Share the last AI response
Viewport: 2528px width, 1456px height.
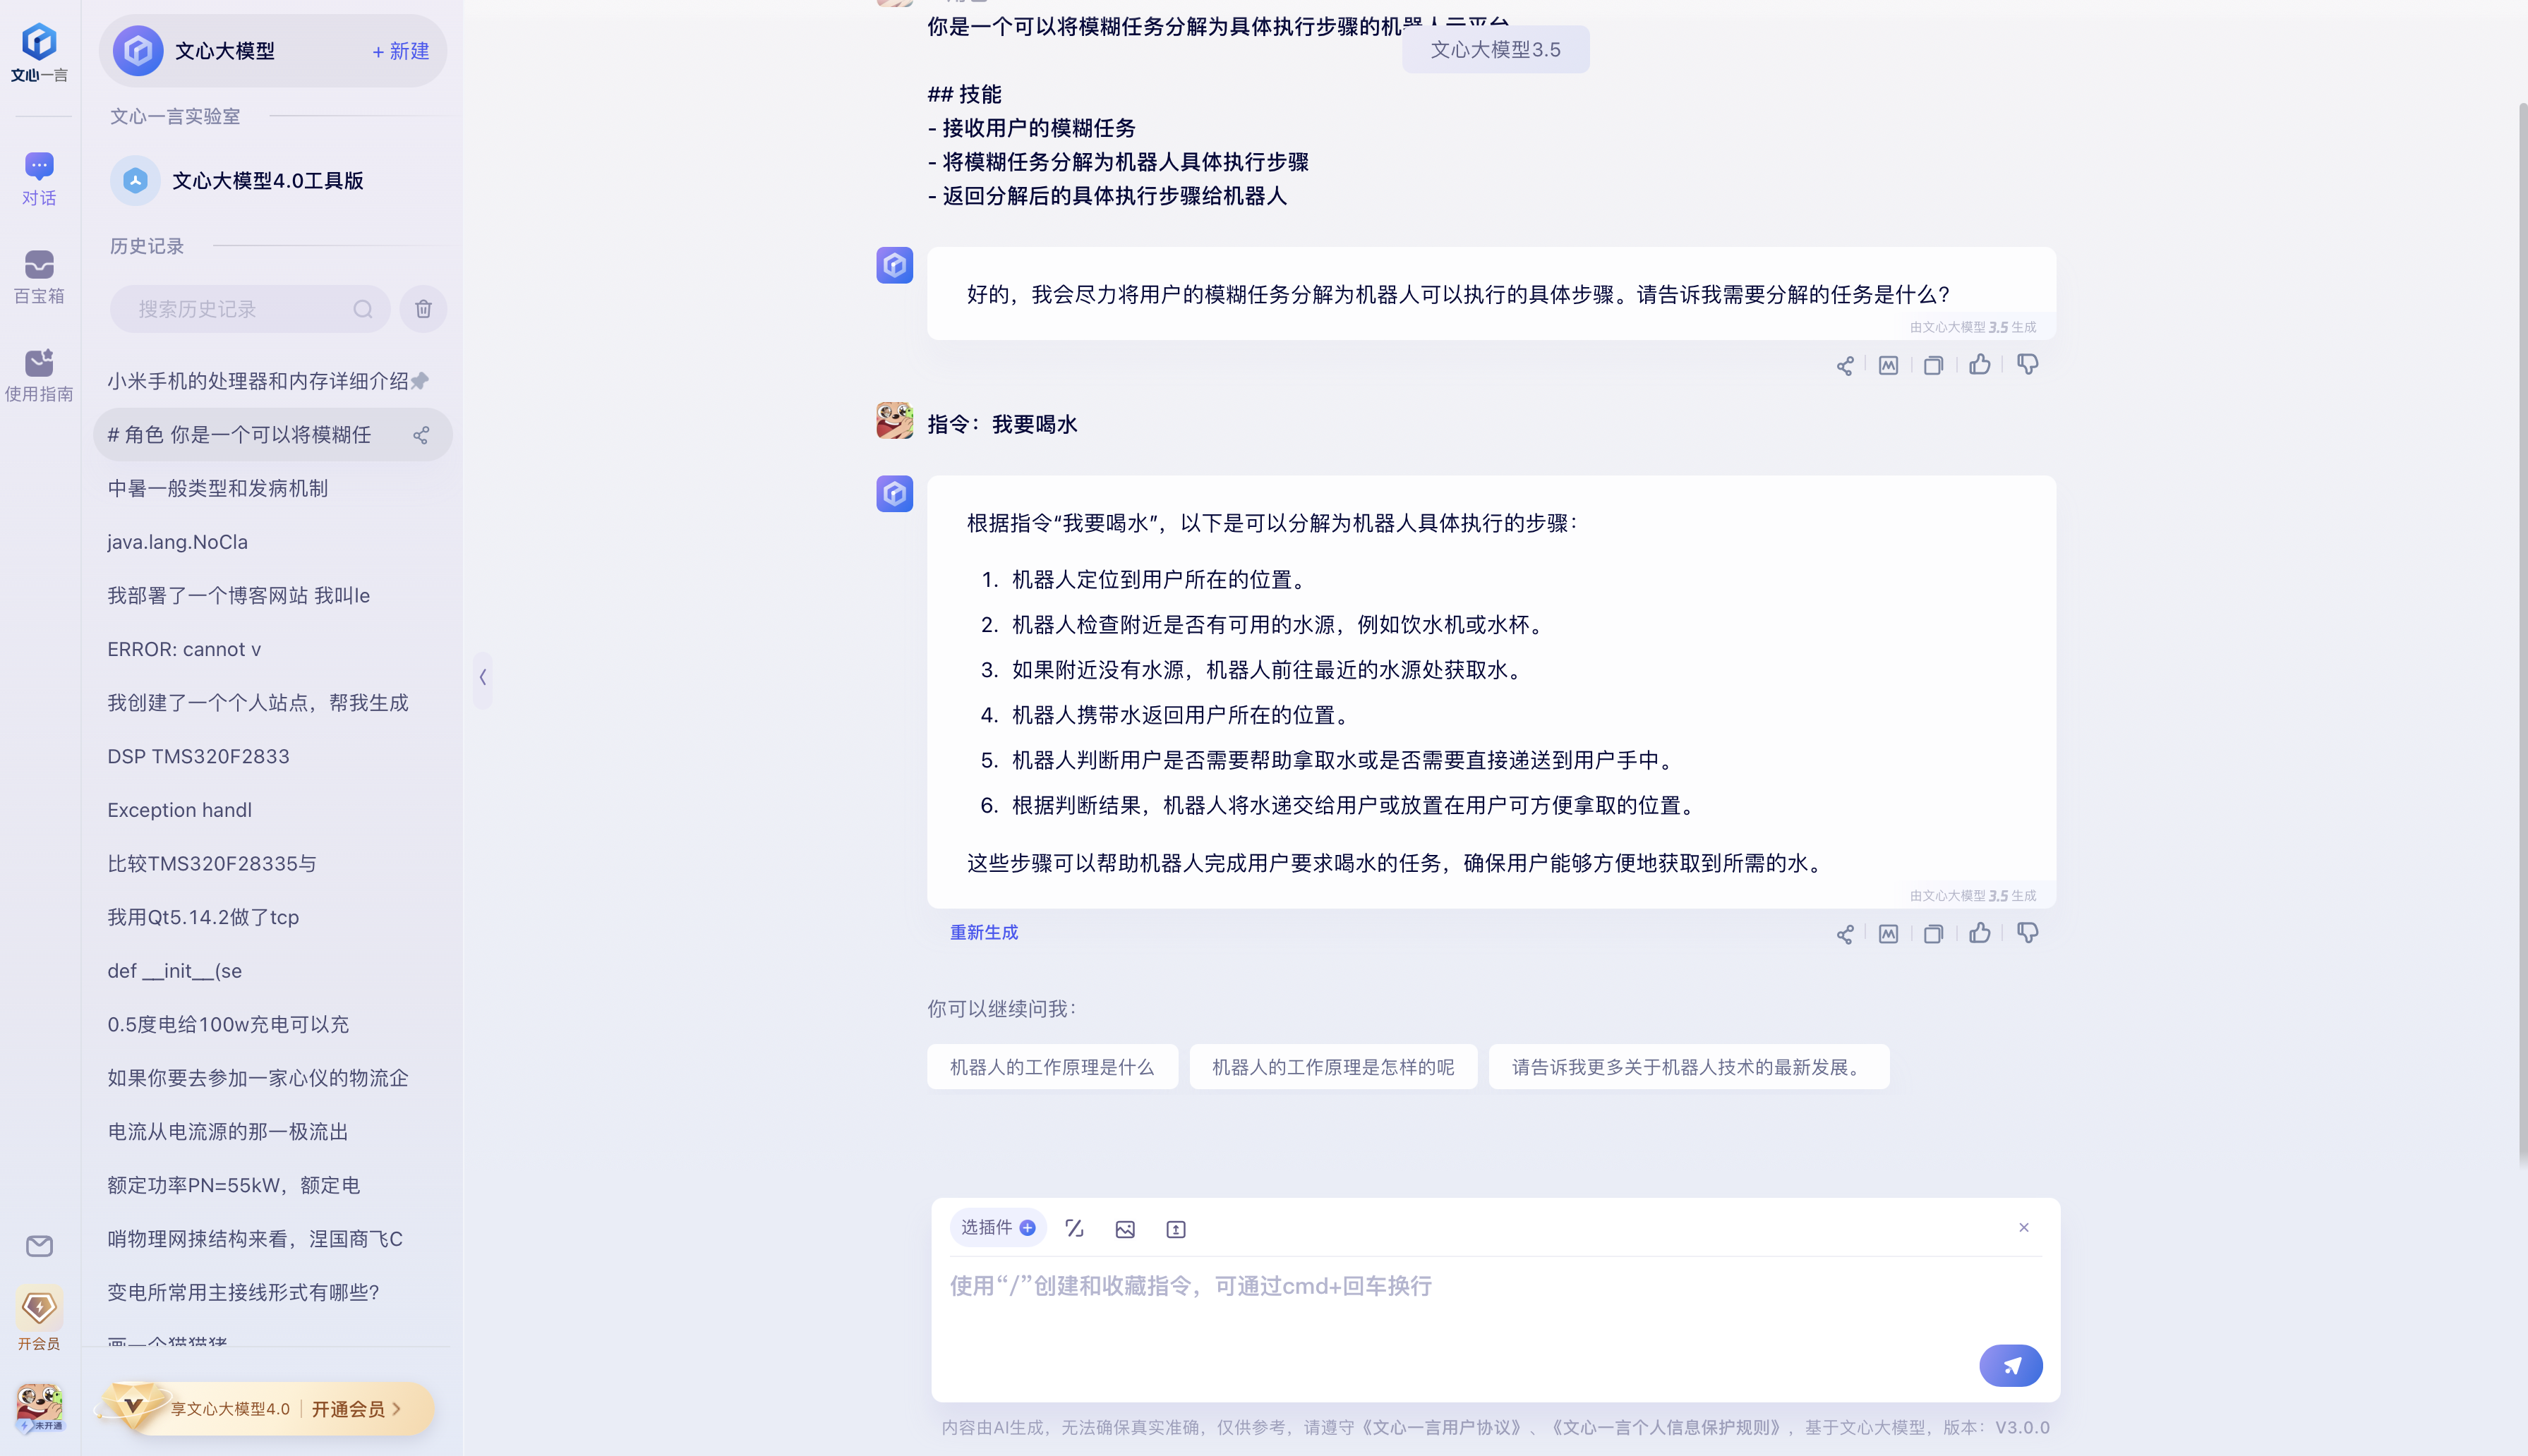(1845, 934)
